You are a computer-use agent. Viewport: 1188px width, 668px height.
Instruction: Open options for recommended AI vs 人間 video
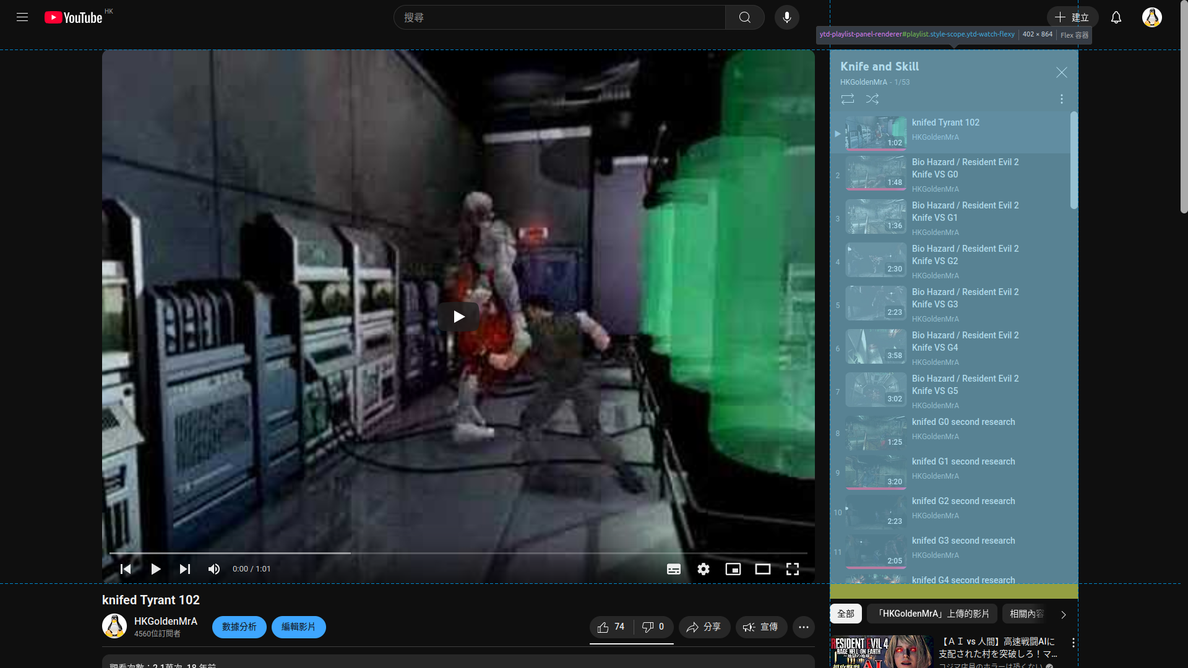(1074, 643)
